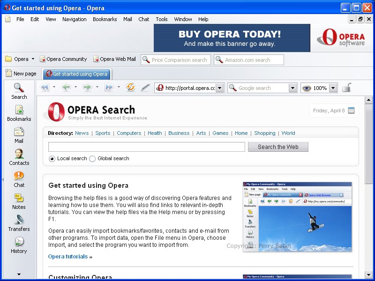
Task: Select the Global search radio button
Action: click(92, 159)
